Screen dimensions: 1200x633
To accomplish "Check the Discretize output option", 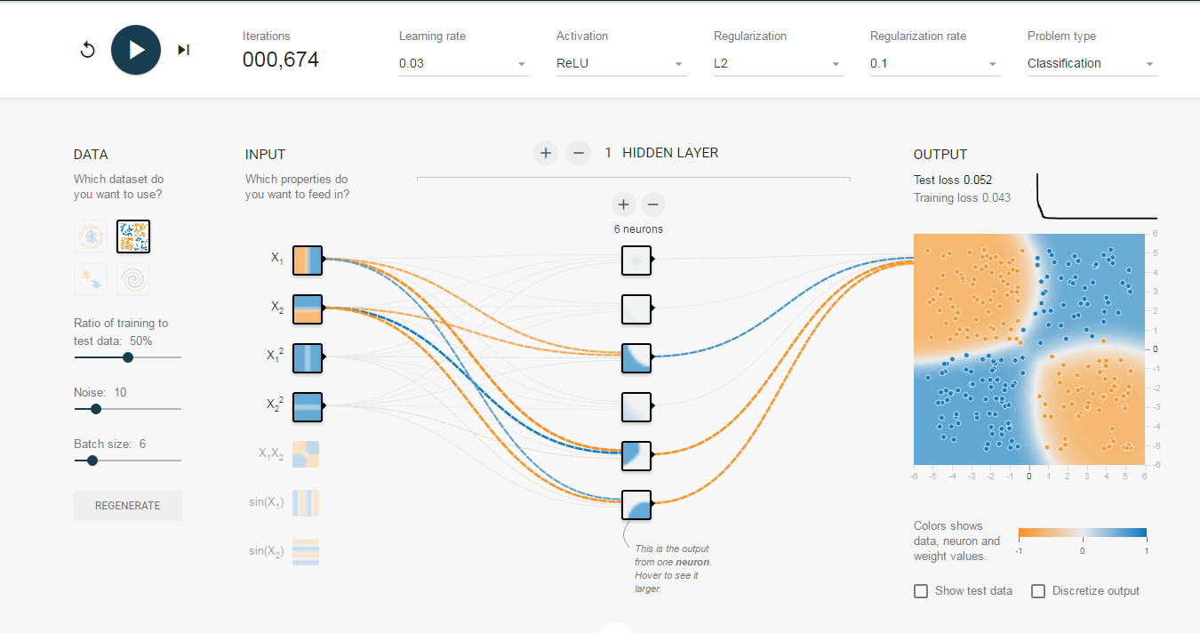I will click(x=1038, y=591).
